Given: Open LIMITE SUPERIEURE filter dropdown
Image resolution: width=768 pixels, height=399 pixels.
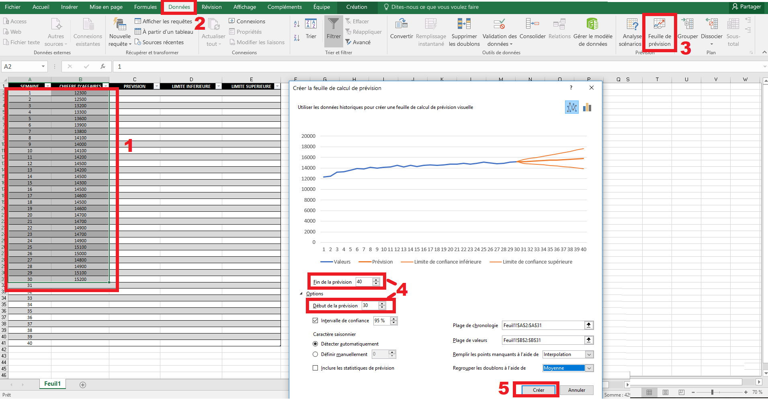Looking at the screenshot, I should 277,86.
